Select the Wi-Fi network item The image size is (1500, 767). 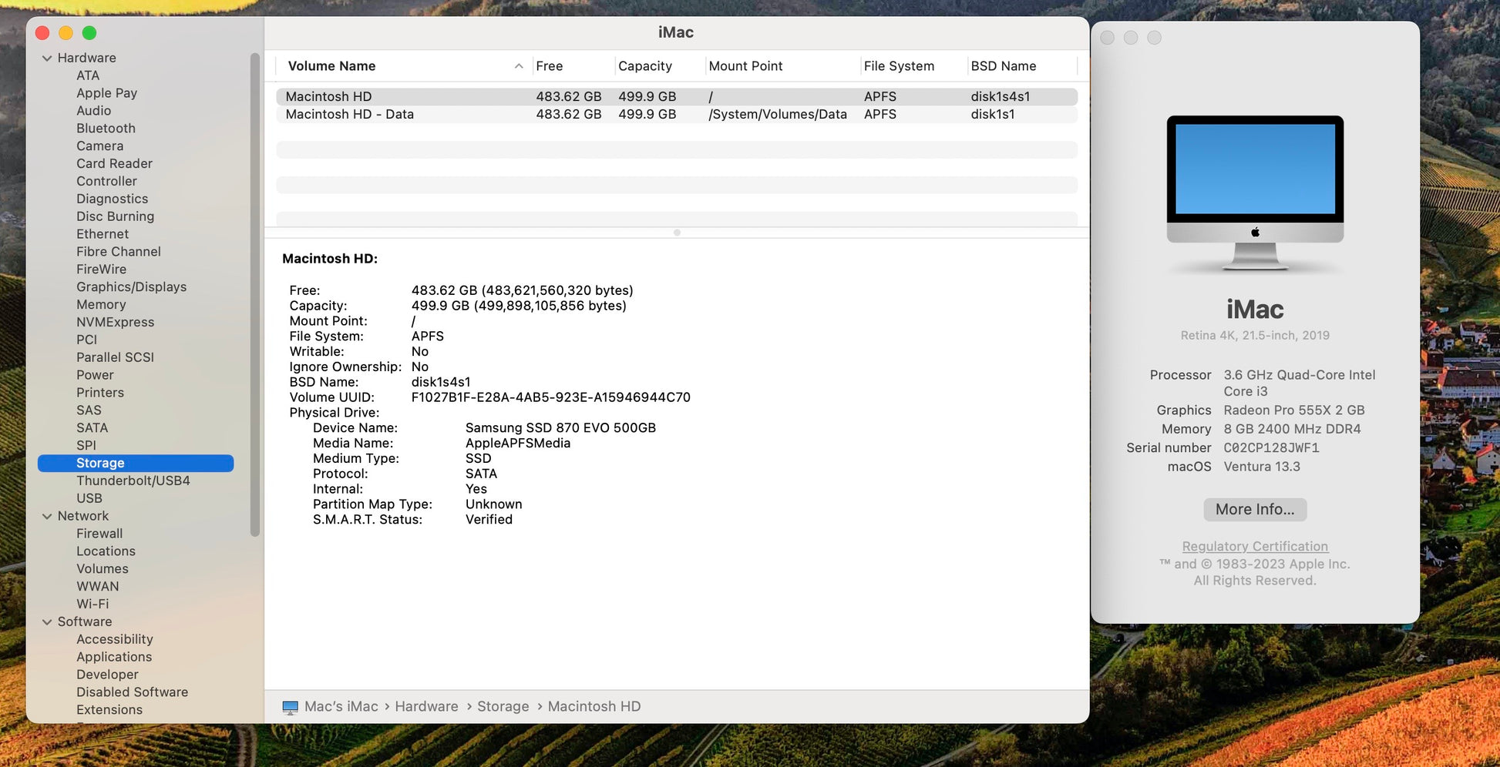click(x=92, y=604)
